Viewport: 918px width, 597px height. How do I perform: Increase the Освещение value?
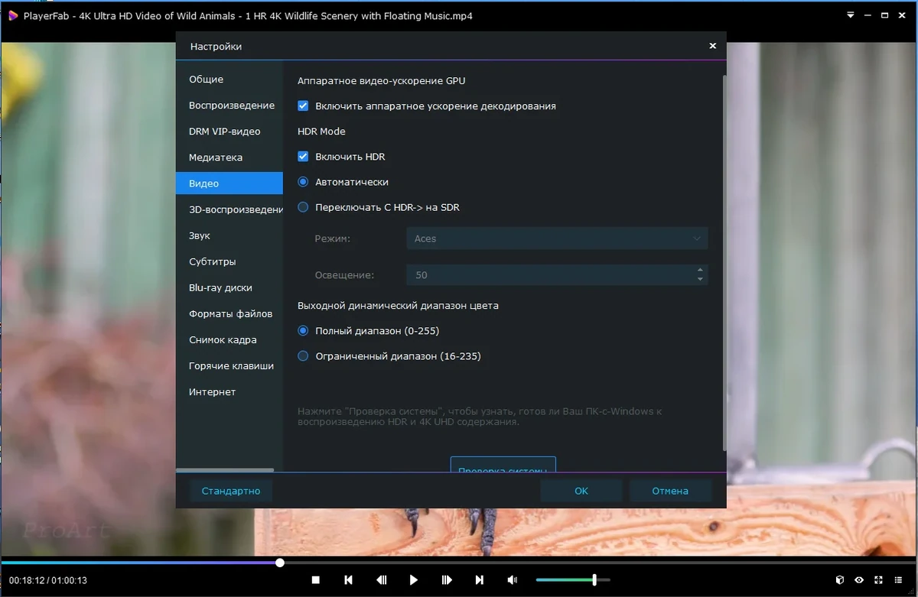pos(700,270)
